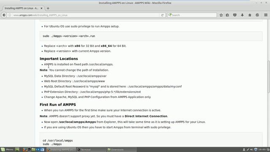The image size is (270, 152).
Task: Click 'AMPPS is installed on fixed path' line
Action: pyautogui.click(x=79, y=64)
